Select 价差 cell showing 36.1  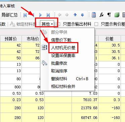coord(110,58)
